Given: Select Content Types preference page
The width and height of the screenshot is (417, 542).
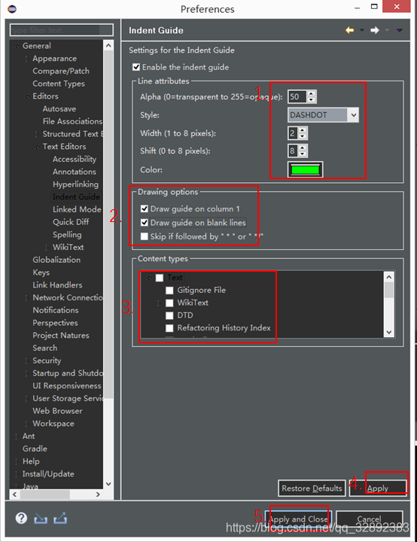Looking at the screenshot, I should coord(59,84).
